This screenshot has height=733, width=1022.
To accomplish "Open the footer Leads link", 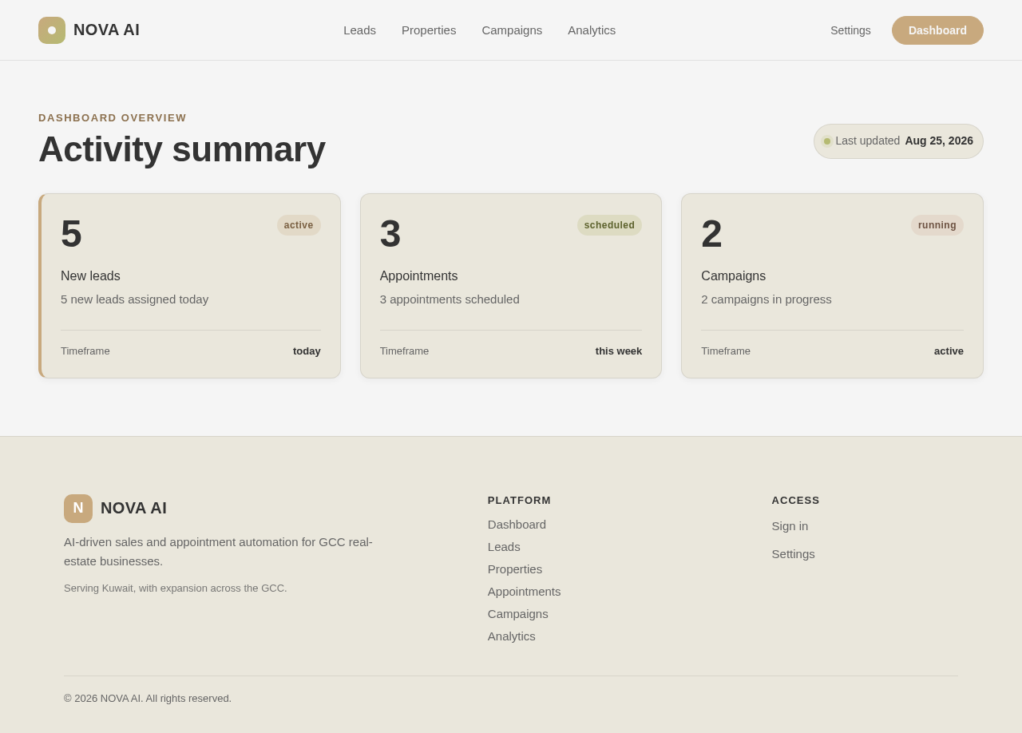I will click(504, 547).
